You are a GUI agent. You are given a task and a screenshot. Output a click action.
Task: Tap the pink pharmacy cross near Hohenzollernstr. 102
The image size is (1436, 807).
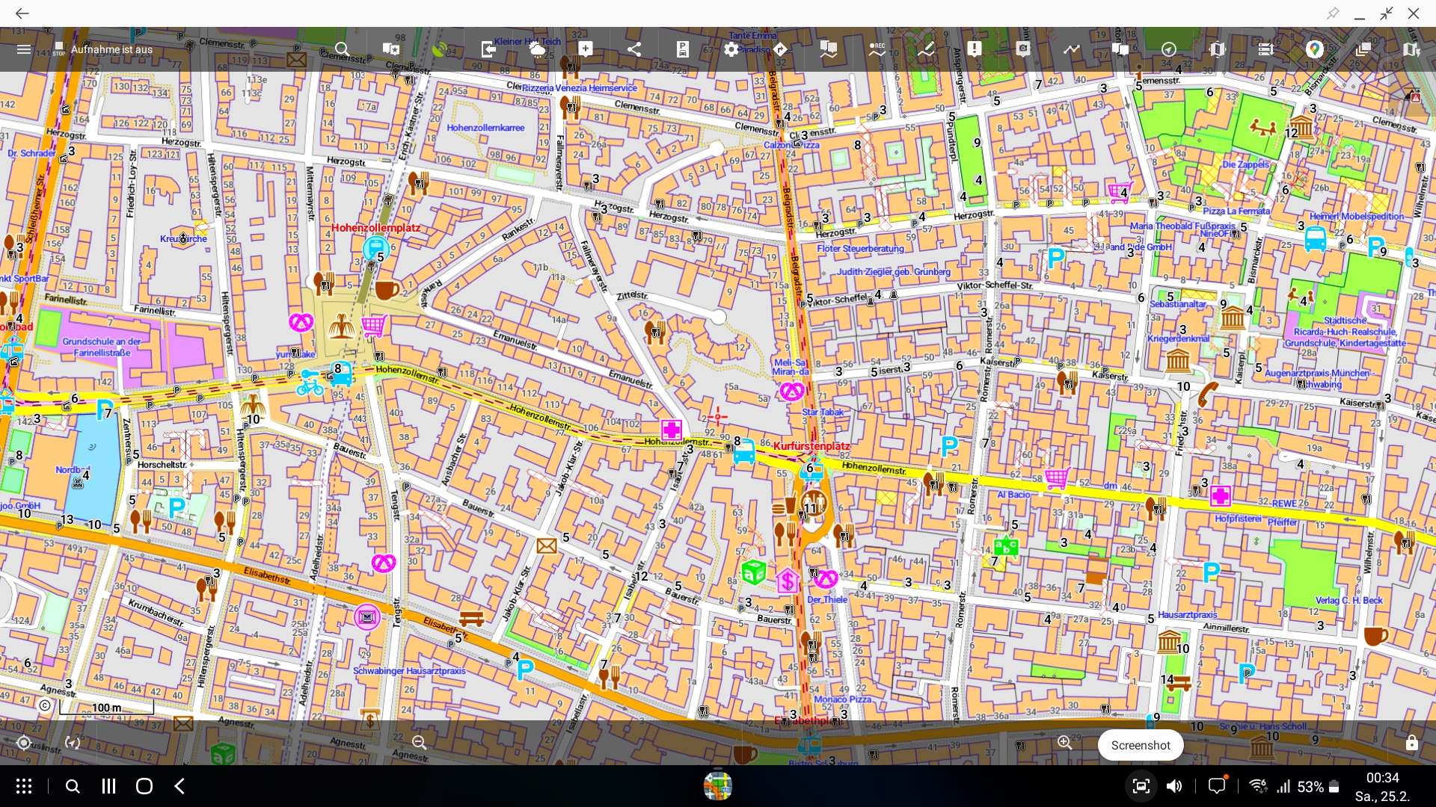click(672, 430)
